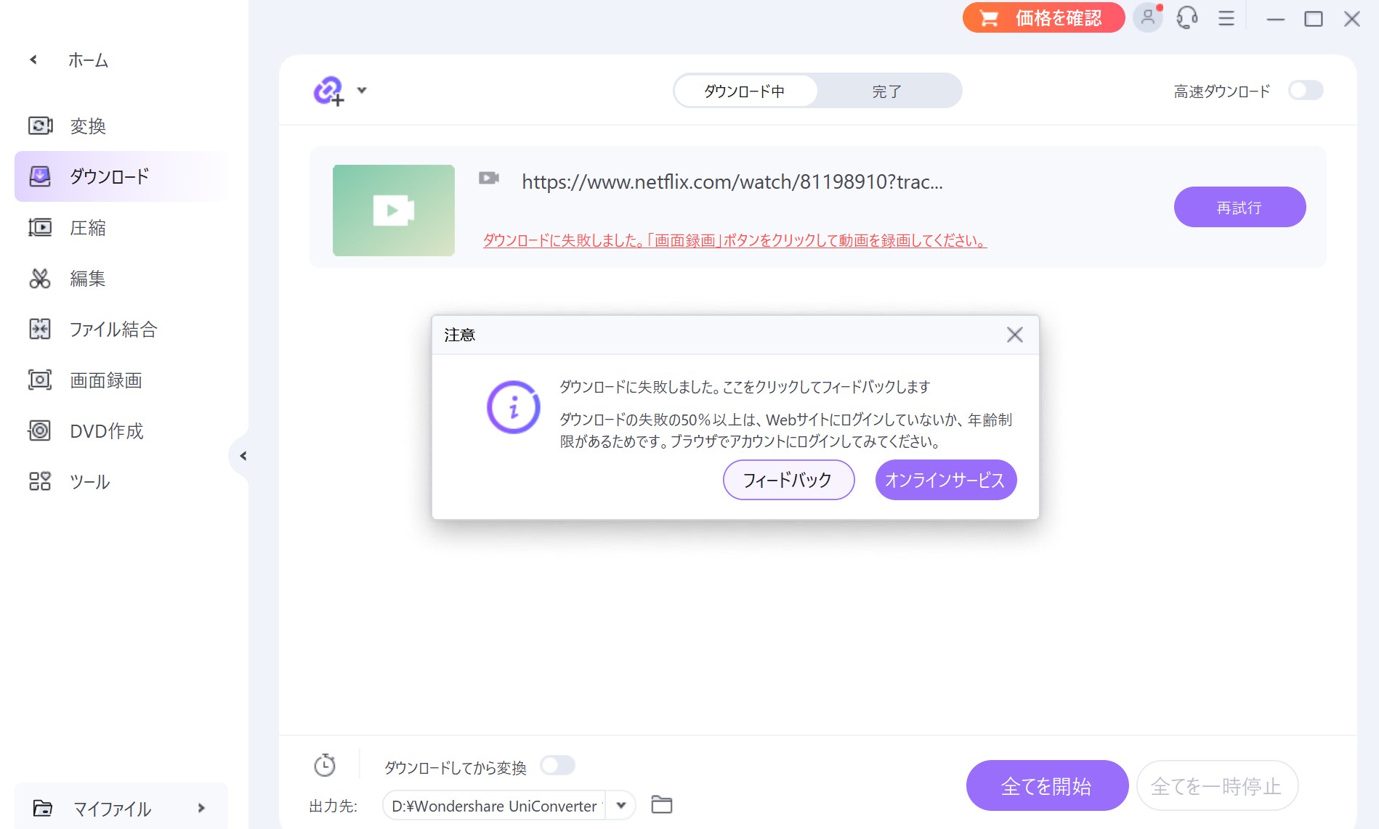
Task: Click the マイファイル folder icon
Action: tap(43, 808)
